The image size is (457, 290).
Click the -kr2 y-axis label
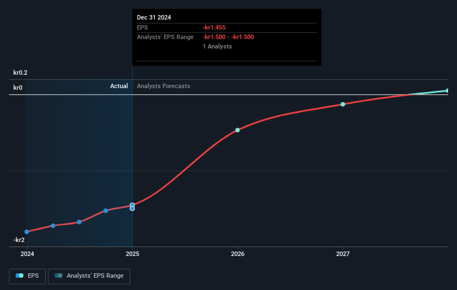(19, 240)
